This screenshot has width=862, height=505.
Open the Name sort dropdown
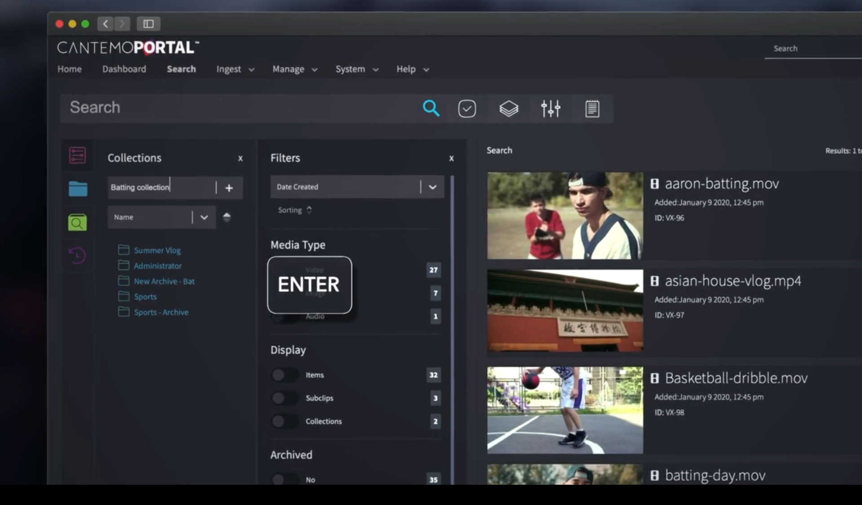[204, 217]
